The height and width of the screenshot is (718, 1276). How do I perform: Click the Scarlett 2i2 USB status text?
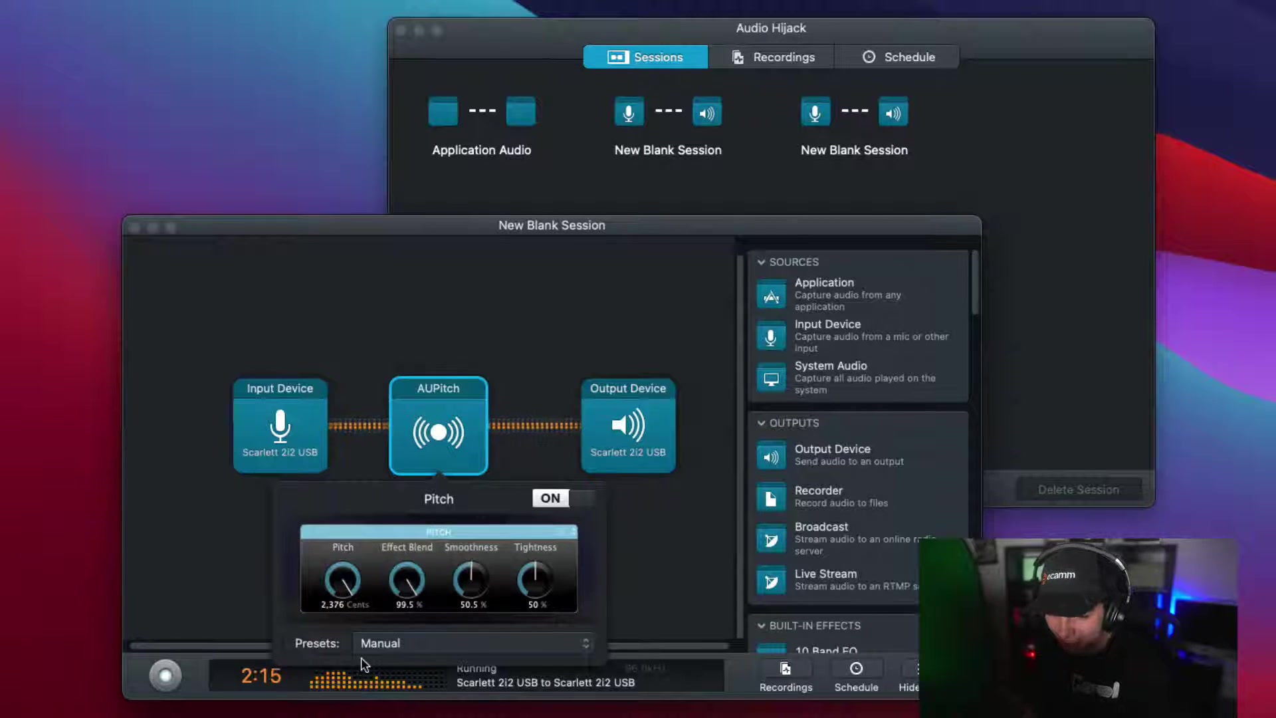point(545,682)
